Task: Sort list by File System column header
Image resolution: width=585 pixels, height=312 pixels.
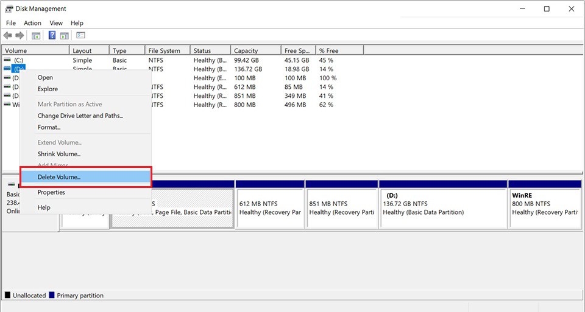Action: 164,51
